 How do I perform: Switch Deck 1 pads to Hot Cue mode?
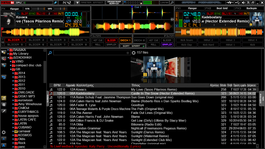(x=97, y=40)
